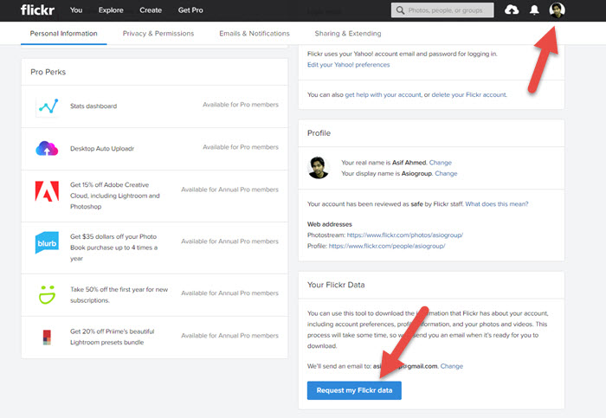This screenshot has height=418, width=606.
Task: Open the notifications bell
Action: click(534, 10)
